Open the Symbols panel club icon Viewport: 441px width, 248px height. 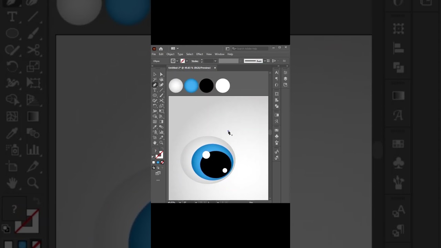coord(277,136)
